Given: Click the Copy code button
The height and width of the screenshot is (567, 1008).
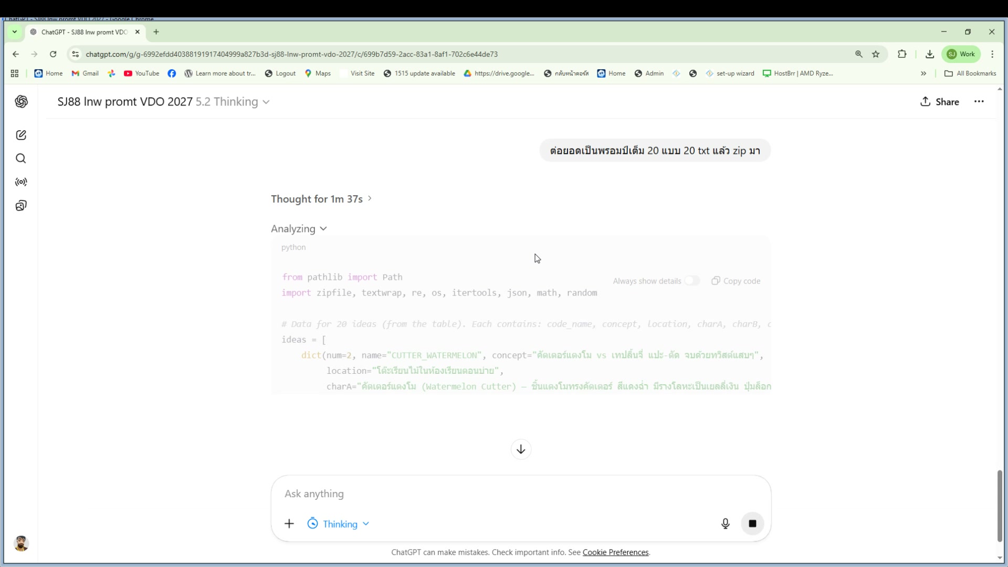Looking at the screenshot, I should pyautogui.click(x=736, y=281).
